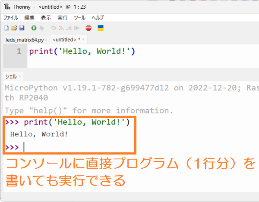
Task: Open the 実行 menu
Action: (x=63, y=18)
